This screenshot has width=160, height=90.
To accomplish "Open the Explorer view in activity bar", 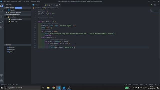I will coord(2,5).
